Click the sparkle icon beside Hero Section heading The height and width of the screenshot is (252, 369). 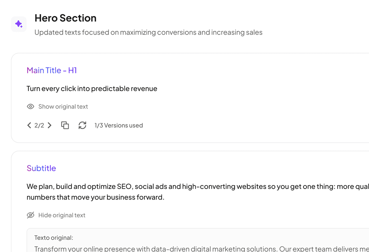tap(19, 24)
